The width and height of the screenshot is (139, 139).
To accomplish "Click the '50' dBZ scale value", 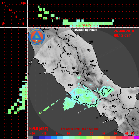I will point(115,133).
